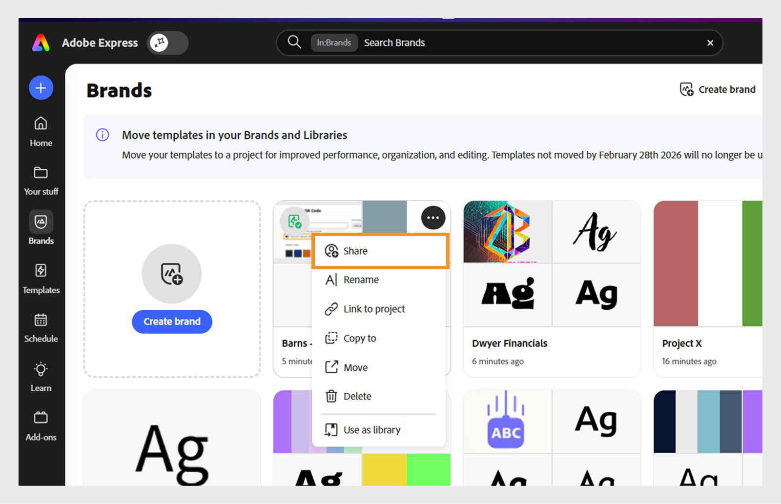Choose Delete from the context menu

(379, 396)
